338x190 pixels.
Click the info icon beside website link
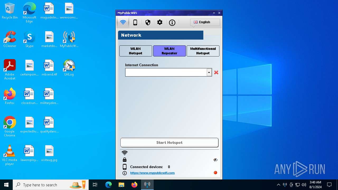pyautogui.click(x=125, y=173)
